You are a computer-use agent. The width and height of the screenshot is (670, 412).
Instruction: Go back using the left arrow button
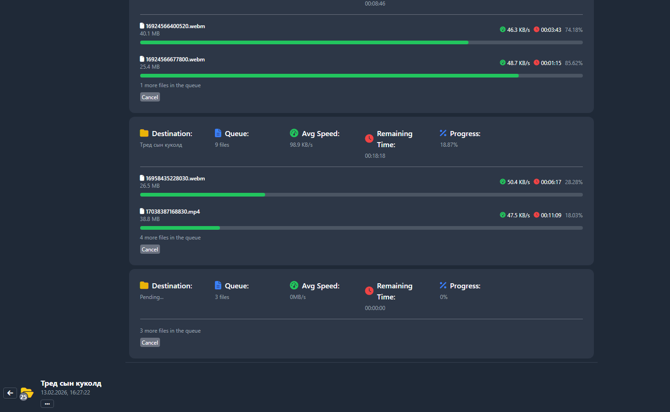pyautogui.click(x=10, y=393)
